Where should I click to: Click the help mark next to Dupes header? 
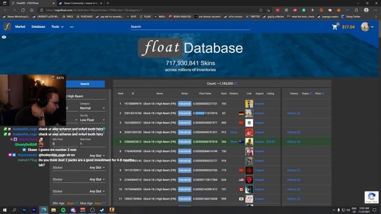click(x=311, y=93)
